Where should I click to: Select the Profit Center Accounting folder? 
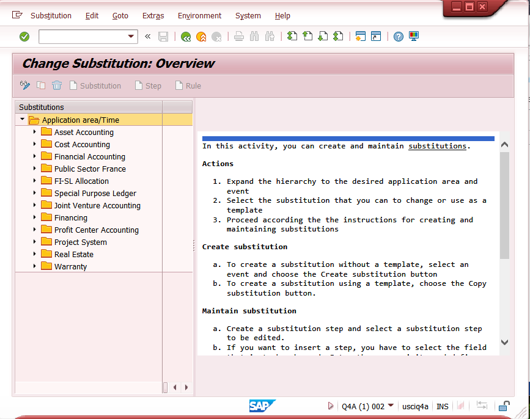coord(96,230)
